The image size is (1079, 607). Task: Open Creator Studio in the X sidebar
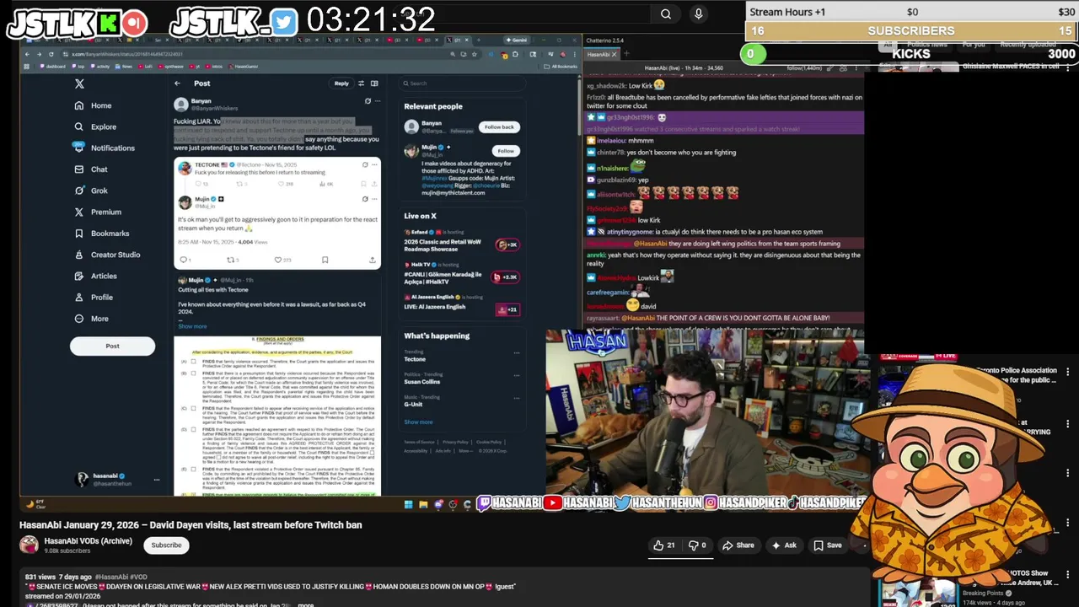pos(107,255)
